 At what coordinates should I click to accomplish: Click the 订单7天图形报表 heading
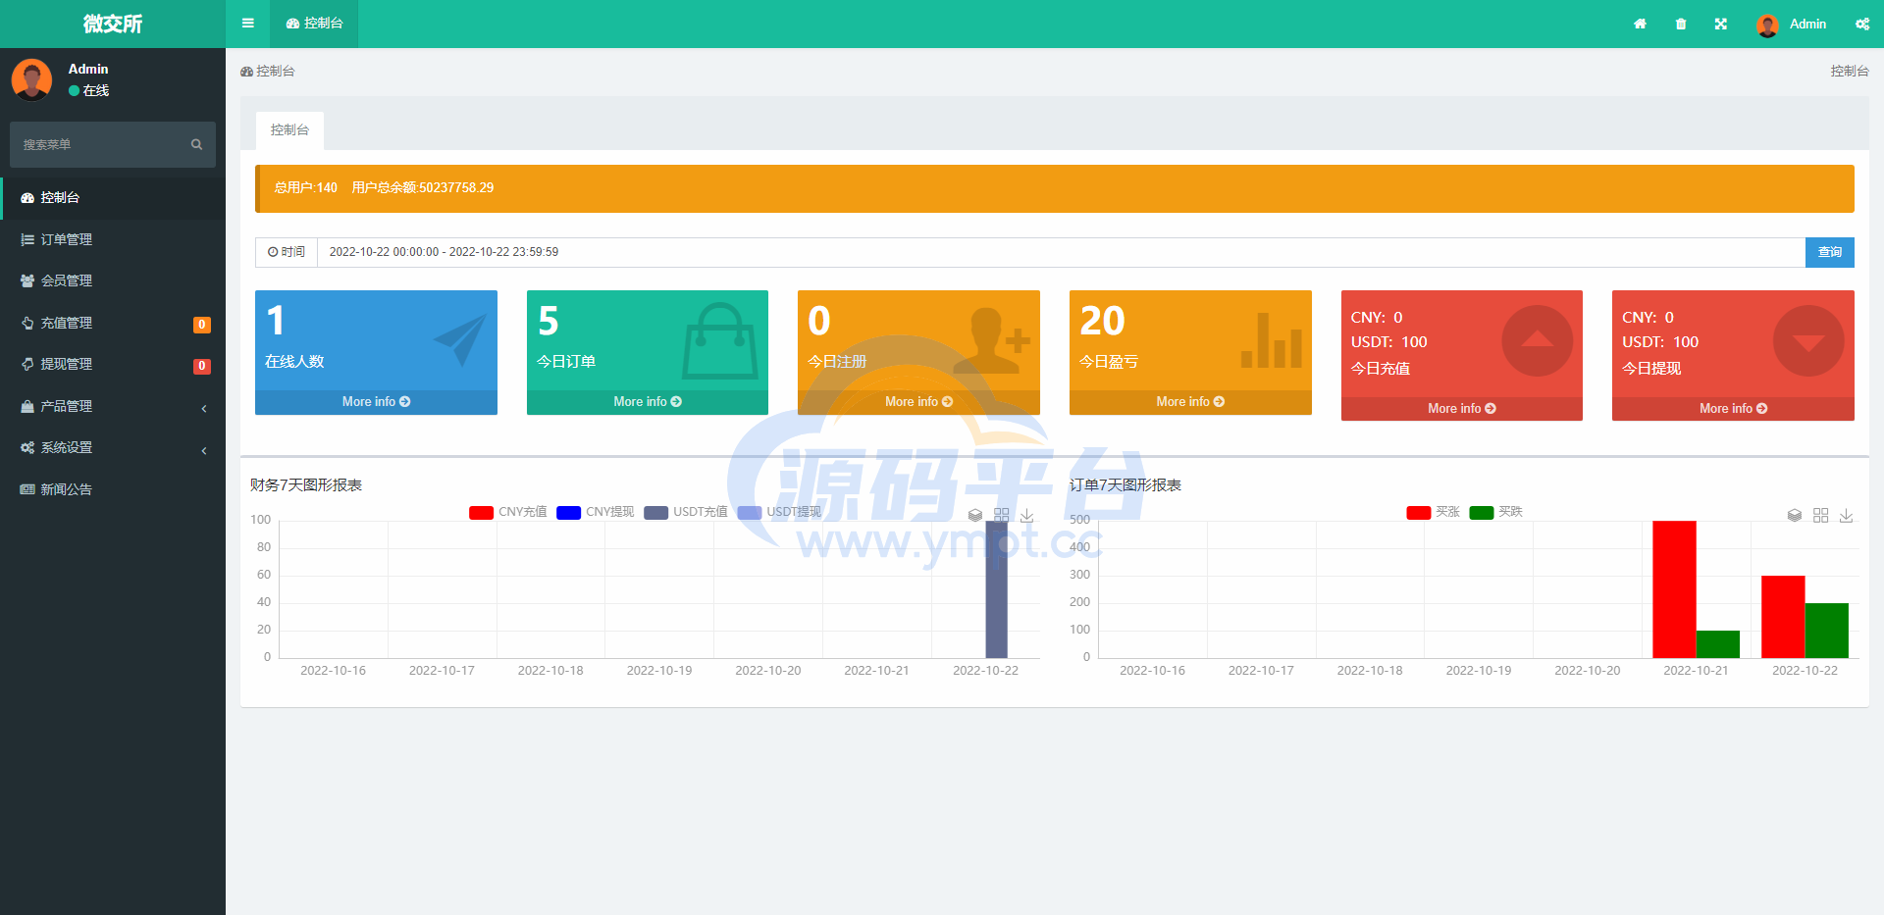(1125, 485)
